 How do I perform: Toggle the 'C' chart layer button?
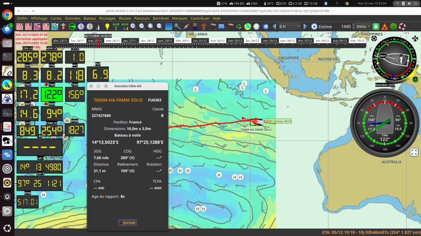click(x=55, y=26)
